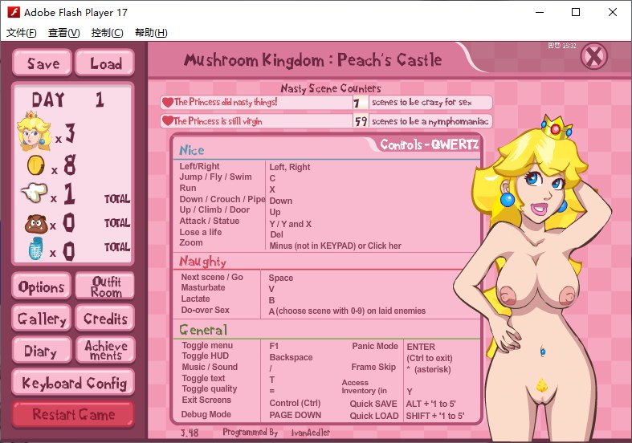
Task: Click the 'Naughty' section heading
Action: pos(202,262)
